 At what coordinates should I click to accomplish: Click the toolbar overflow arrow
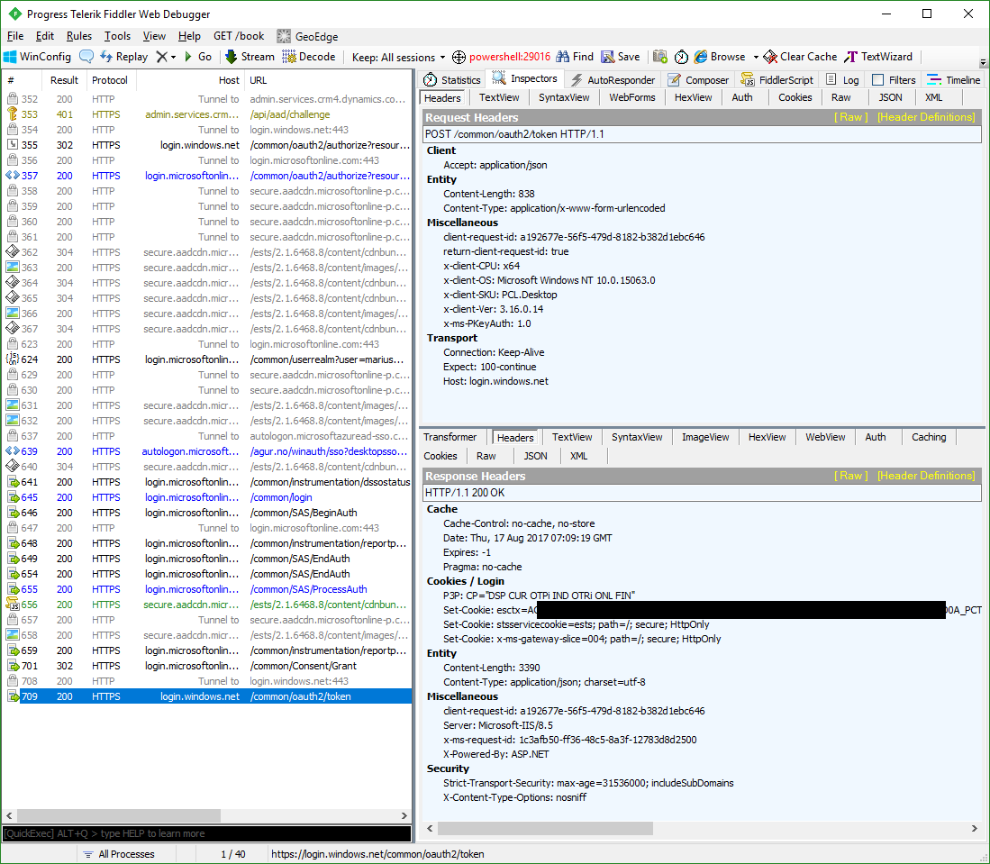click(x=983, y=62)
